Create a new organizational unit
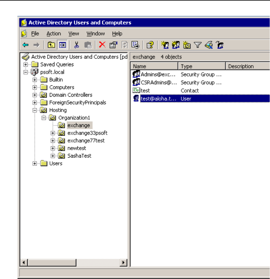 187,45
